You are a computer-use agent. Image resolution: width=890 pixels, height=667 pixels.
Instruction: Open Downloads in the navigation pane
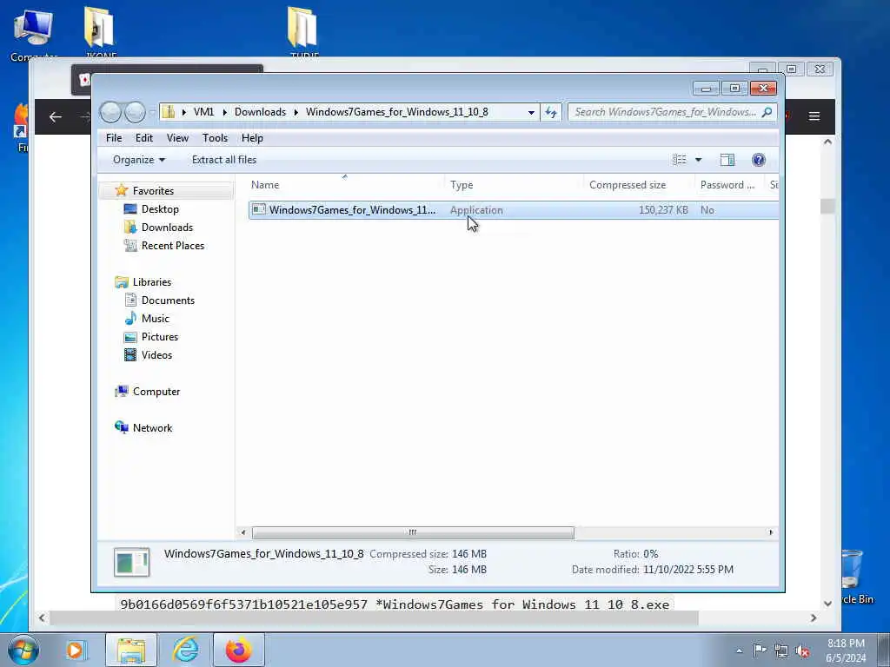click(x=167, y=228)
